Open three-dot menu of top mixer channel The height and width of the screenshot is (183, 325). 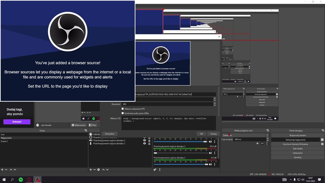(215, 142)
